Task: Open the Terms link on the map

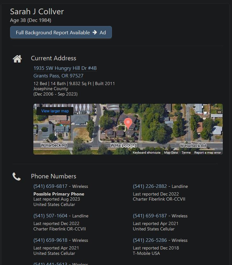Action: 186,152
